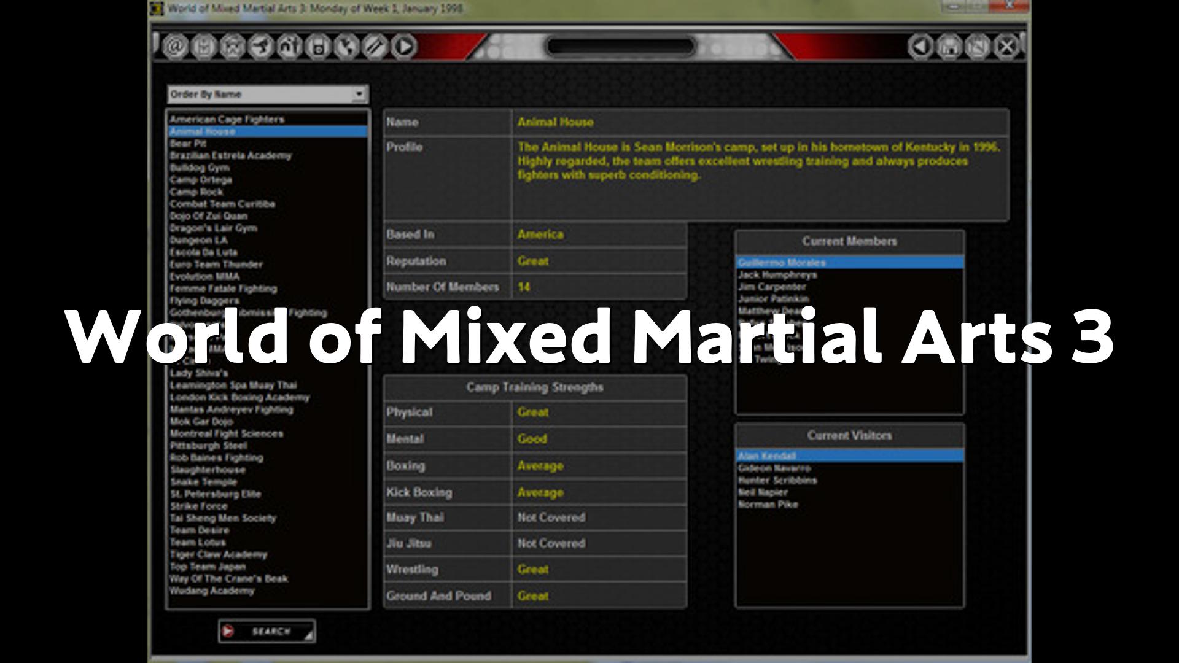Screen dimensions: 1179x663
Task: Click the kicking fighter toolbar icon
Action: 261,47
